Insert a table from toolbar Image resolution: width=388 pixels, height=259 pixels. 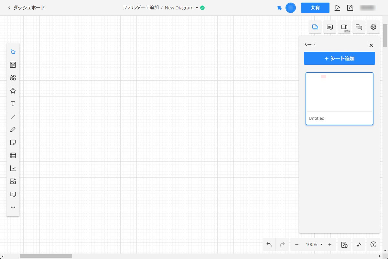[x=13, y=155]
